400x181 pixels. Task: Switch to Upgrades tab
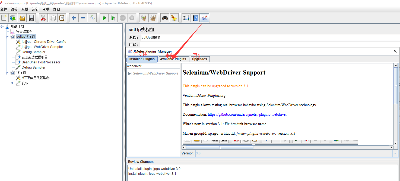[199, 59]
